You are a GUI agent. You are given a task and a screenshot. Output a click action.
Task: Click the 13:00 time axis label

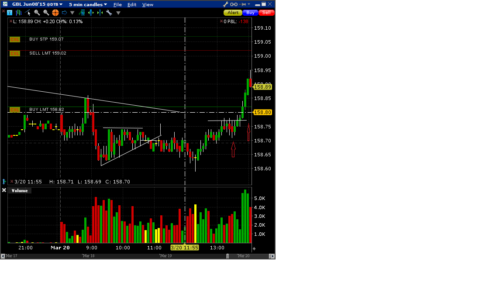tap(217, 248)
